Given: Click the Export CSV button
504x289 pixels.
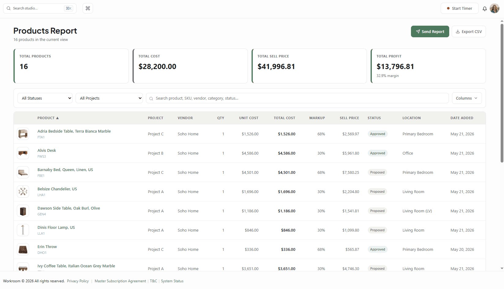Looking at the screenshot, I should (x=469, y=31).
